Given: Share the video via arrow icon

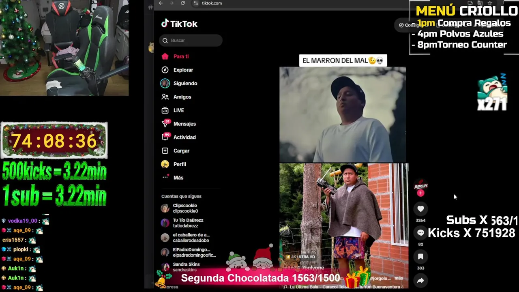Looking at the screenshot, I should (x=420, y=281).
